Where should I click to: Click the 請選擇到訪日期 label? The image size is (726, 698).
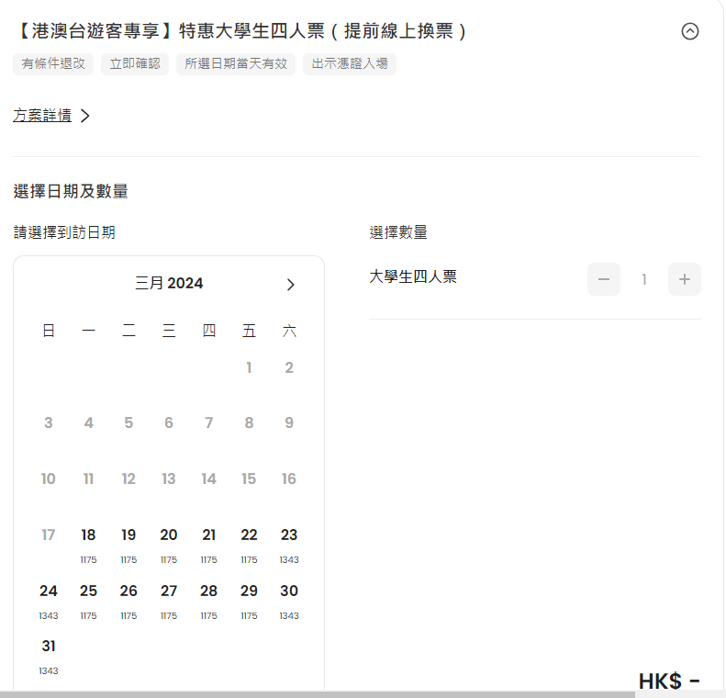pyautogui.click(x=64, y=232)
